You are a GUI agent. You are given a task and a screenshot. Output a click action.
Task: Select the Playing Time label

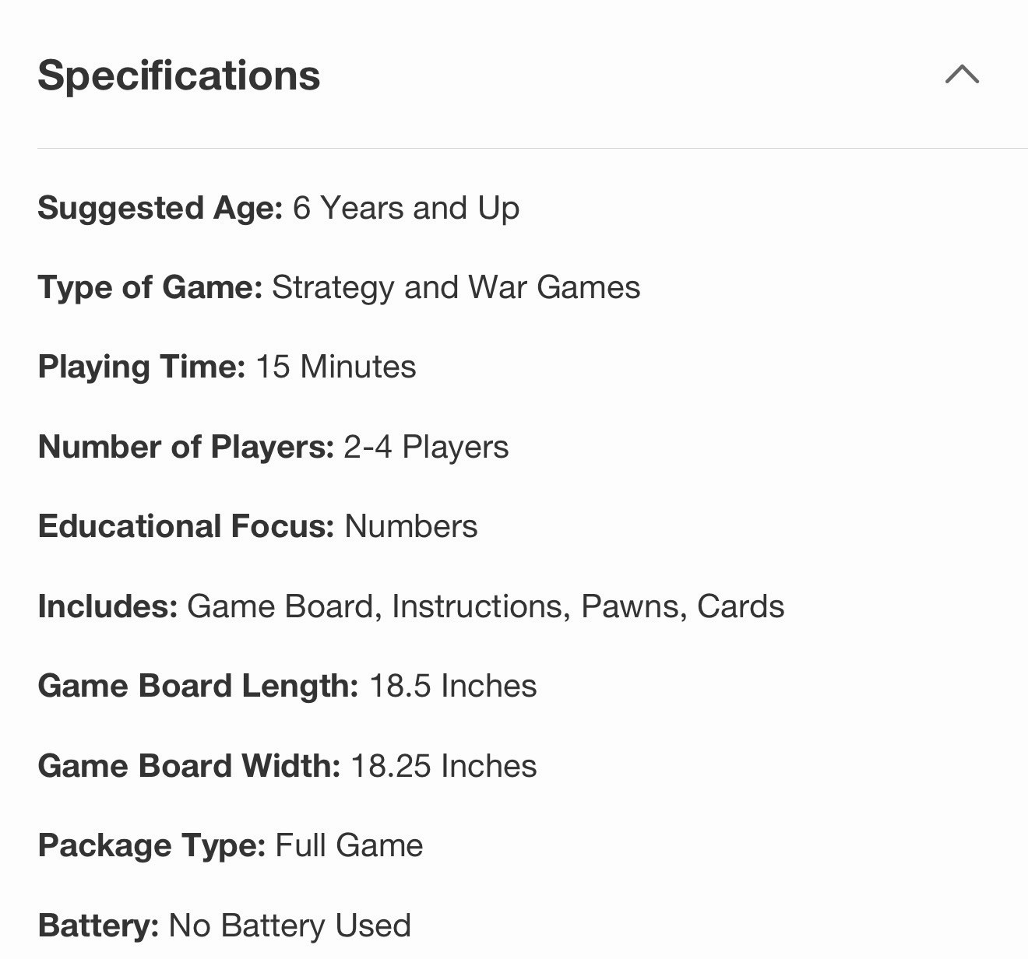[x=142, y=367]
